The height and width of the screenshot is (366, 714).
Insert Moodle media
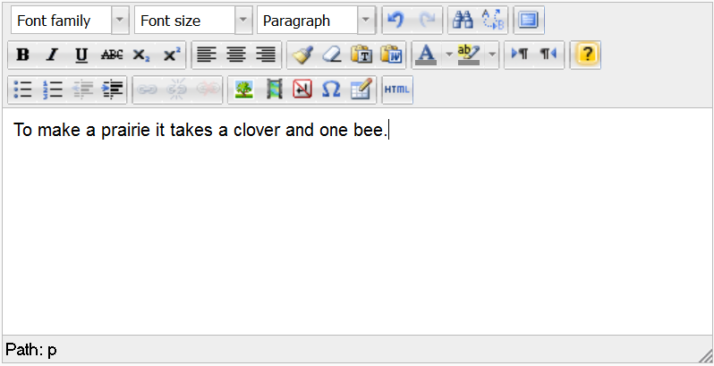(x=273, y=89)
